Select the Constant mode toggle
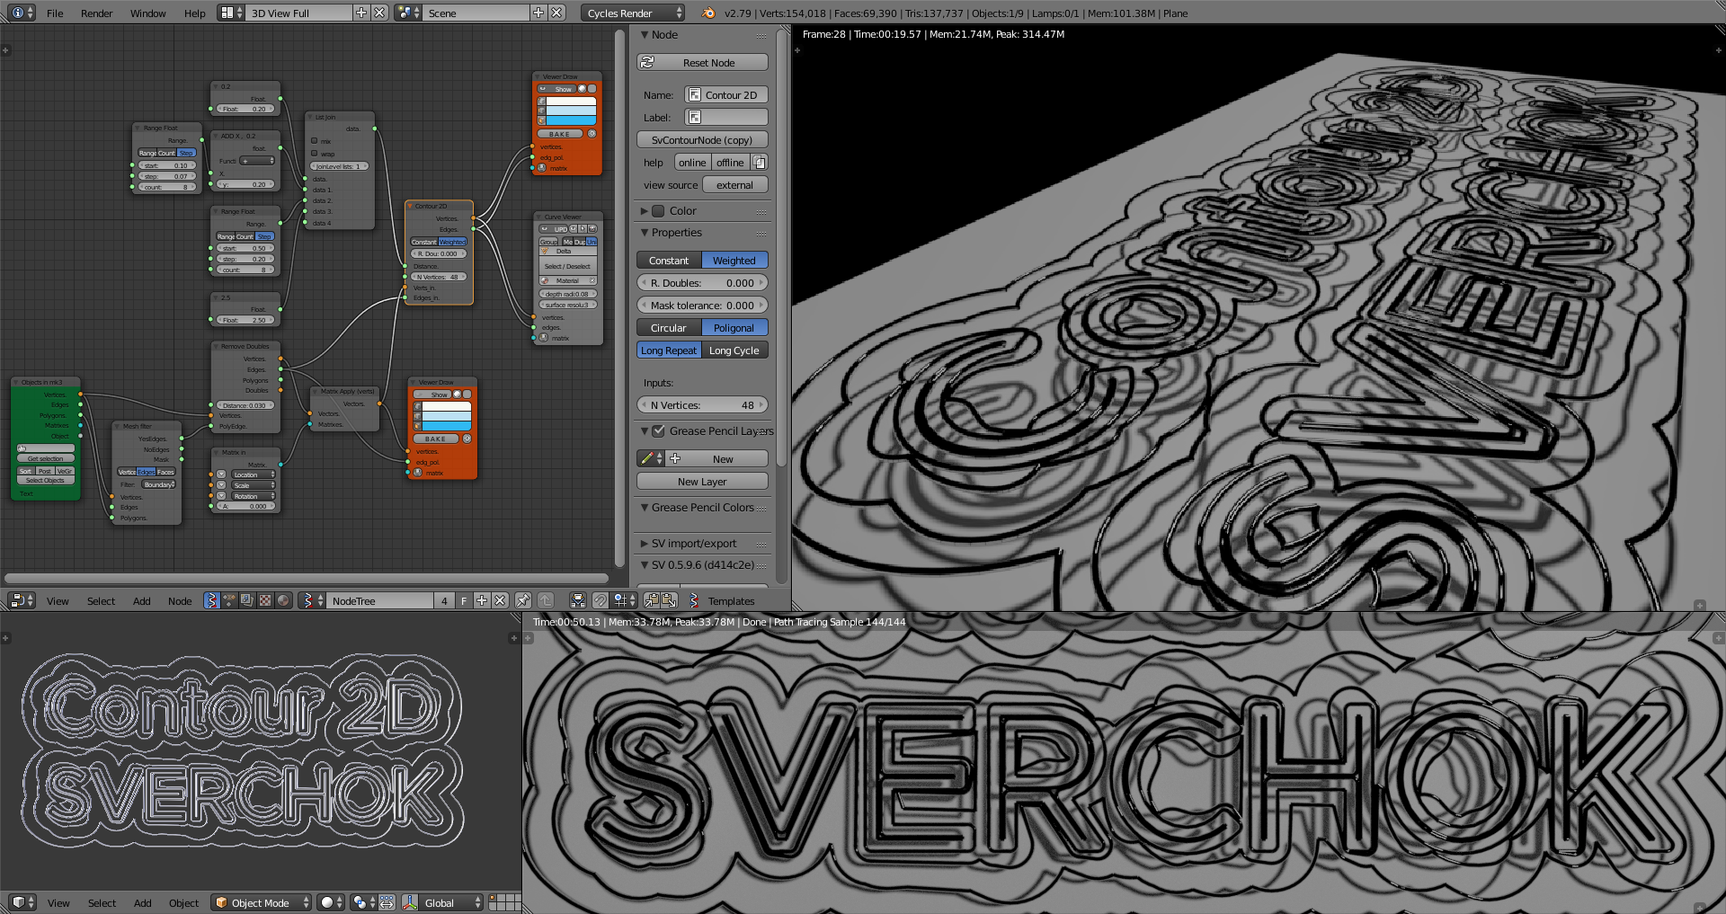The width and height of the screenshot is (1726, 914). [669, 260]
